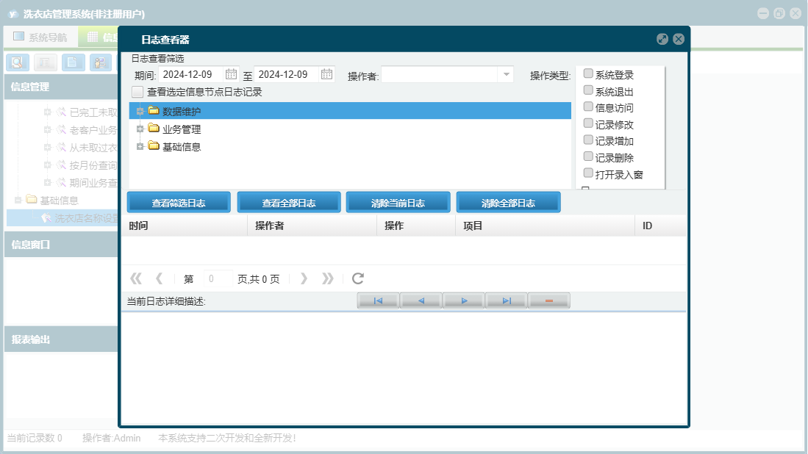Screen dimensions: 808x454
Task: Sort by the 操作 column header
Action: [416, 226]
